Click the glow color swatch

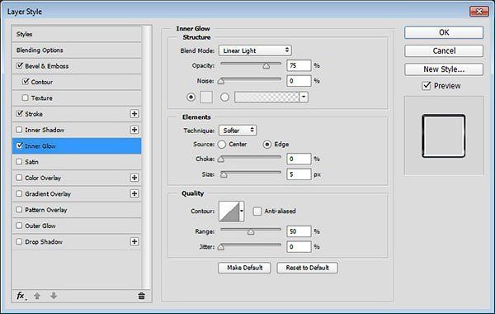206,97
